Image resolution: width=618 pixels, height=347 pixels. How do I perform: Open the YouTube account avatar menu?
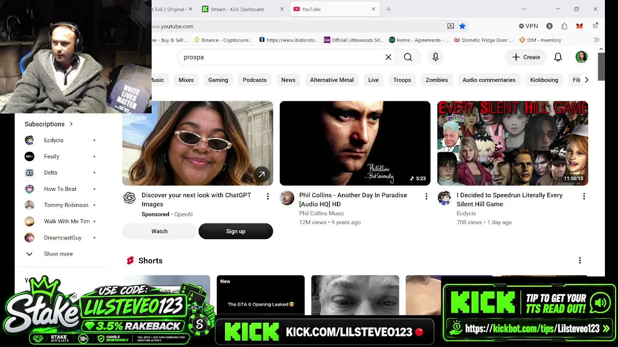581,57
